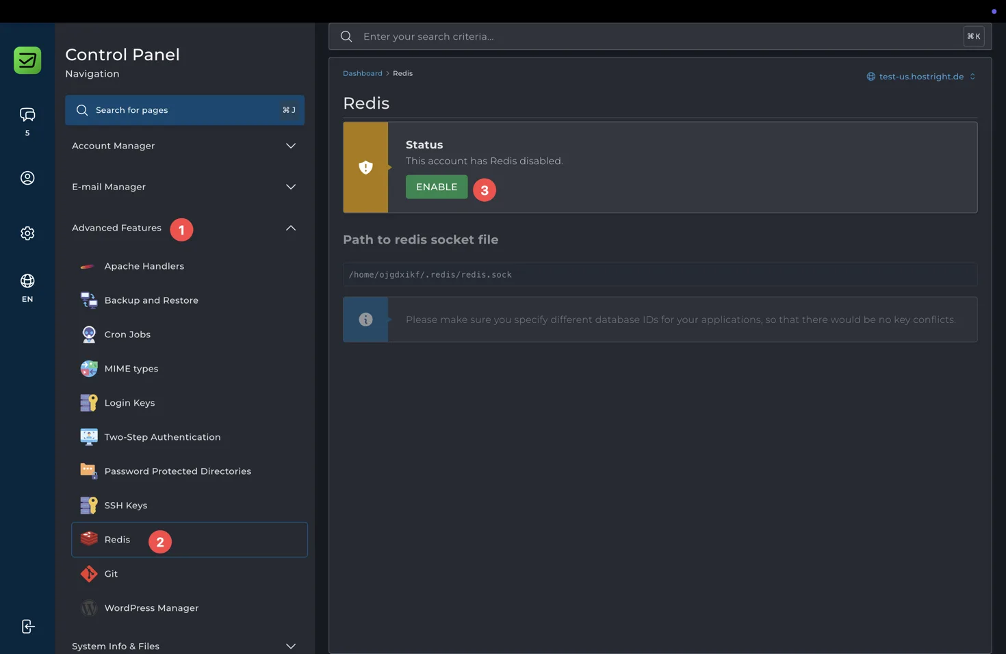1006x654 pixels.
Task: Click the Apache Handlers feather icon
Action: (88, 266)
